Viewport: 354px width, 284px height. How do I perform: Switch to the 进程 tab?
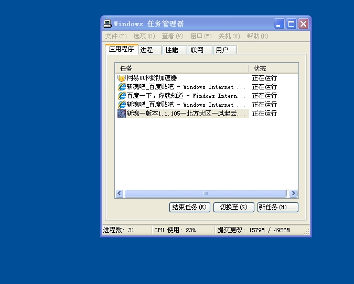pyautogui.click(x=150, y=50)
